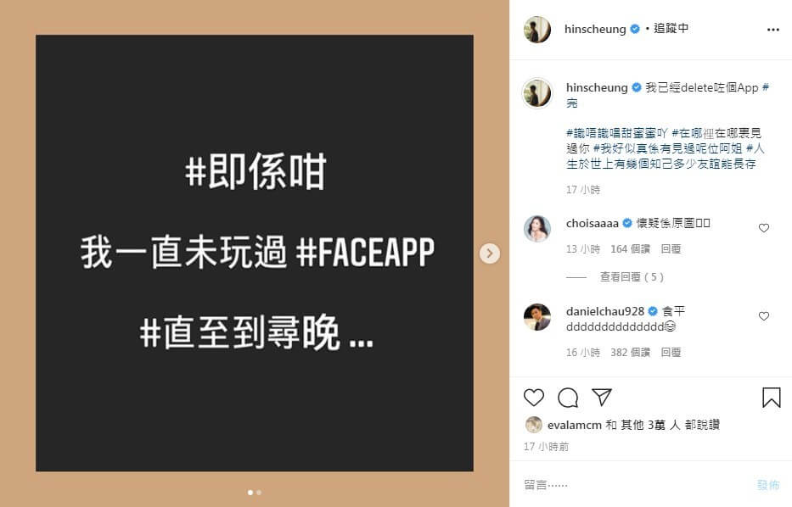Like choisaaaa's comment with its heart
The image size is (792, 507).
[764, 228]
